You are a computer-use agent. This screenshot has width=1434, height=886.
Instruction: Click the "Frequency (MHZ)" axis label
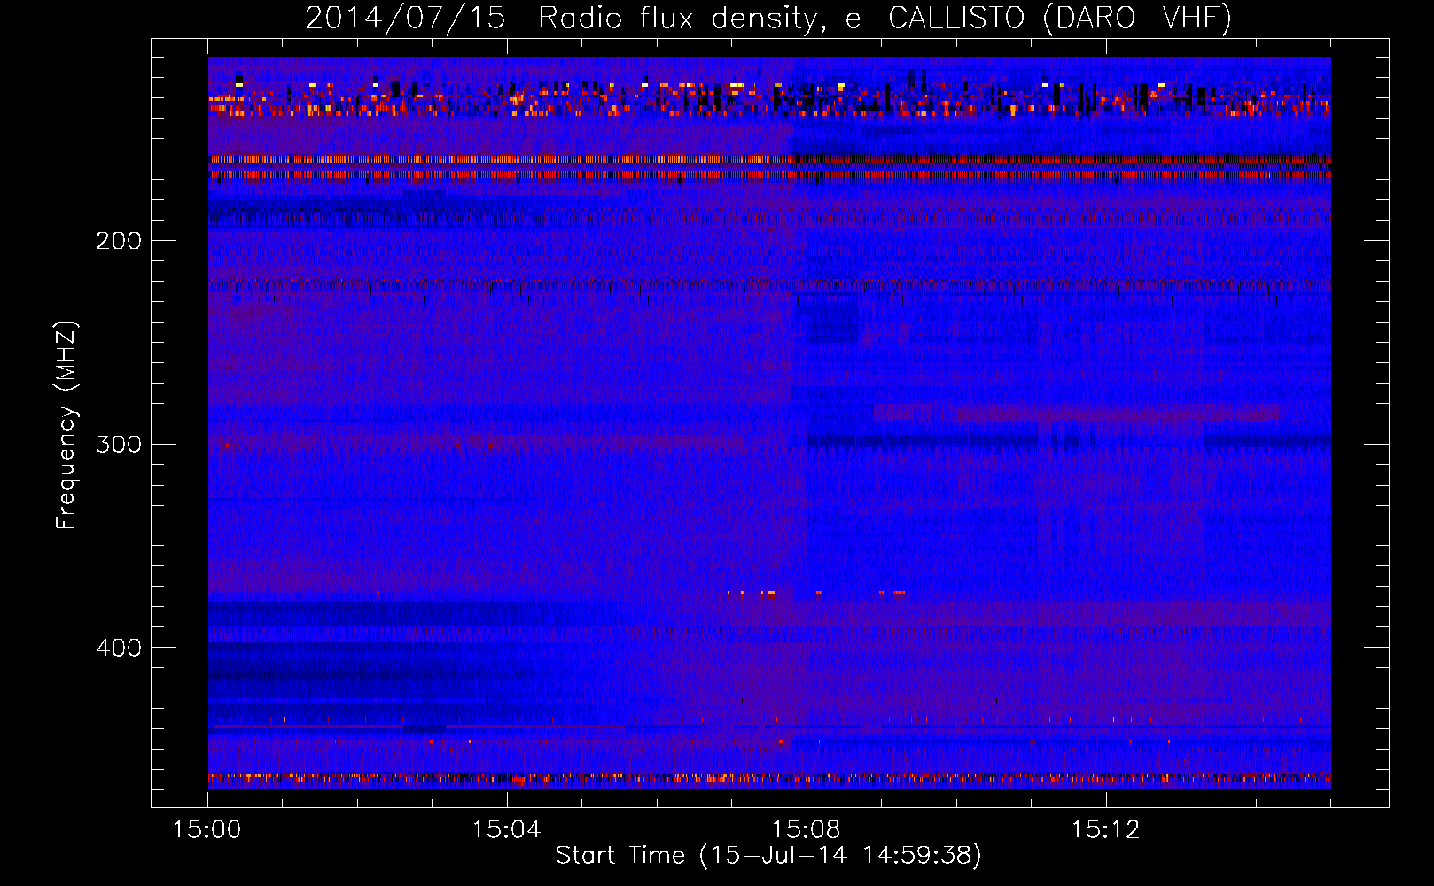coord(66,425)
